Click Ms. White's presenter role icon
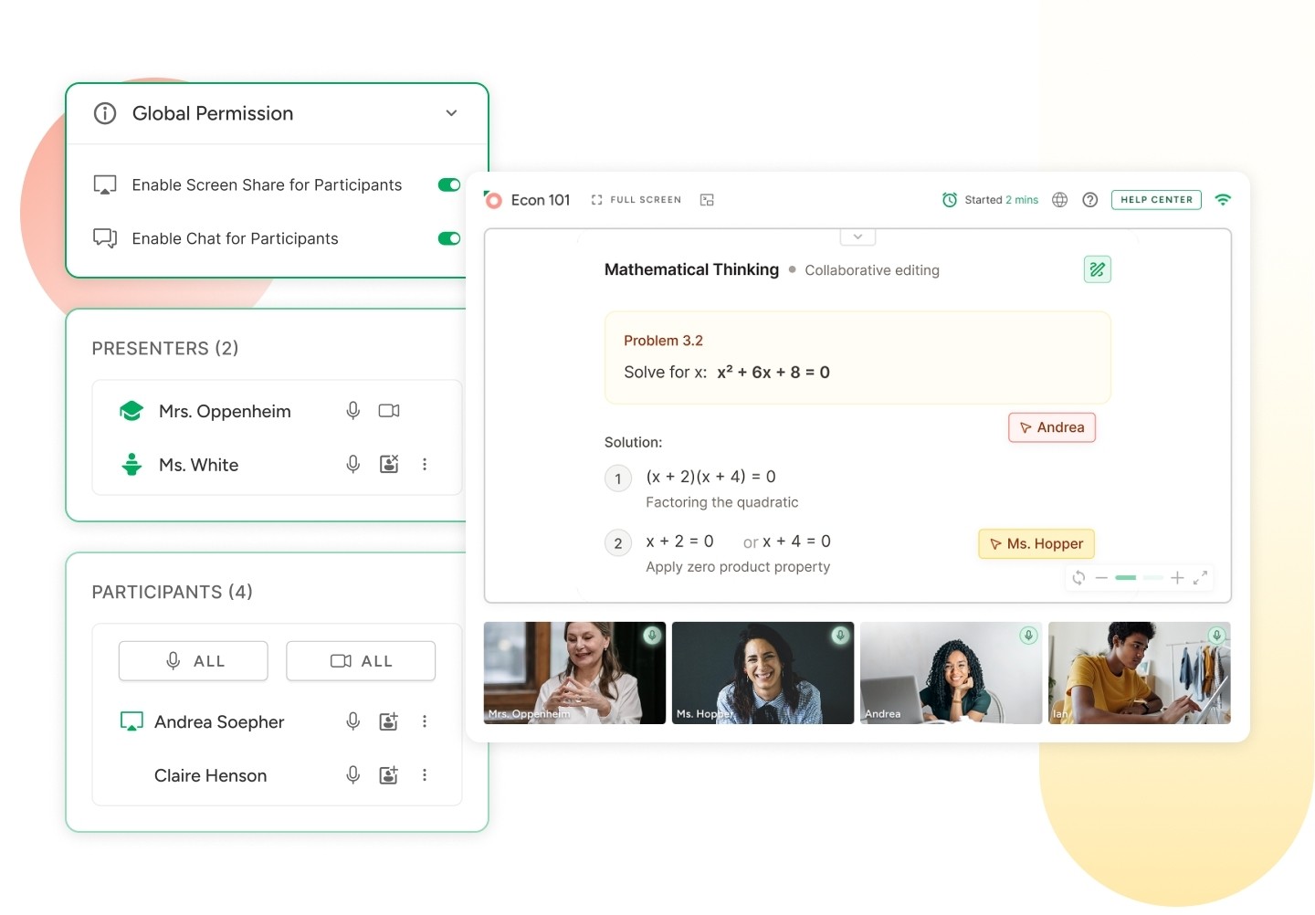 pyautogui.click(x=389, y=464)
